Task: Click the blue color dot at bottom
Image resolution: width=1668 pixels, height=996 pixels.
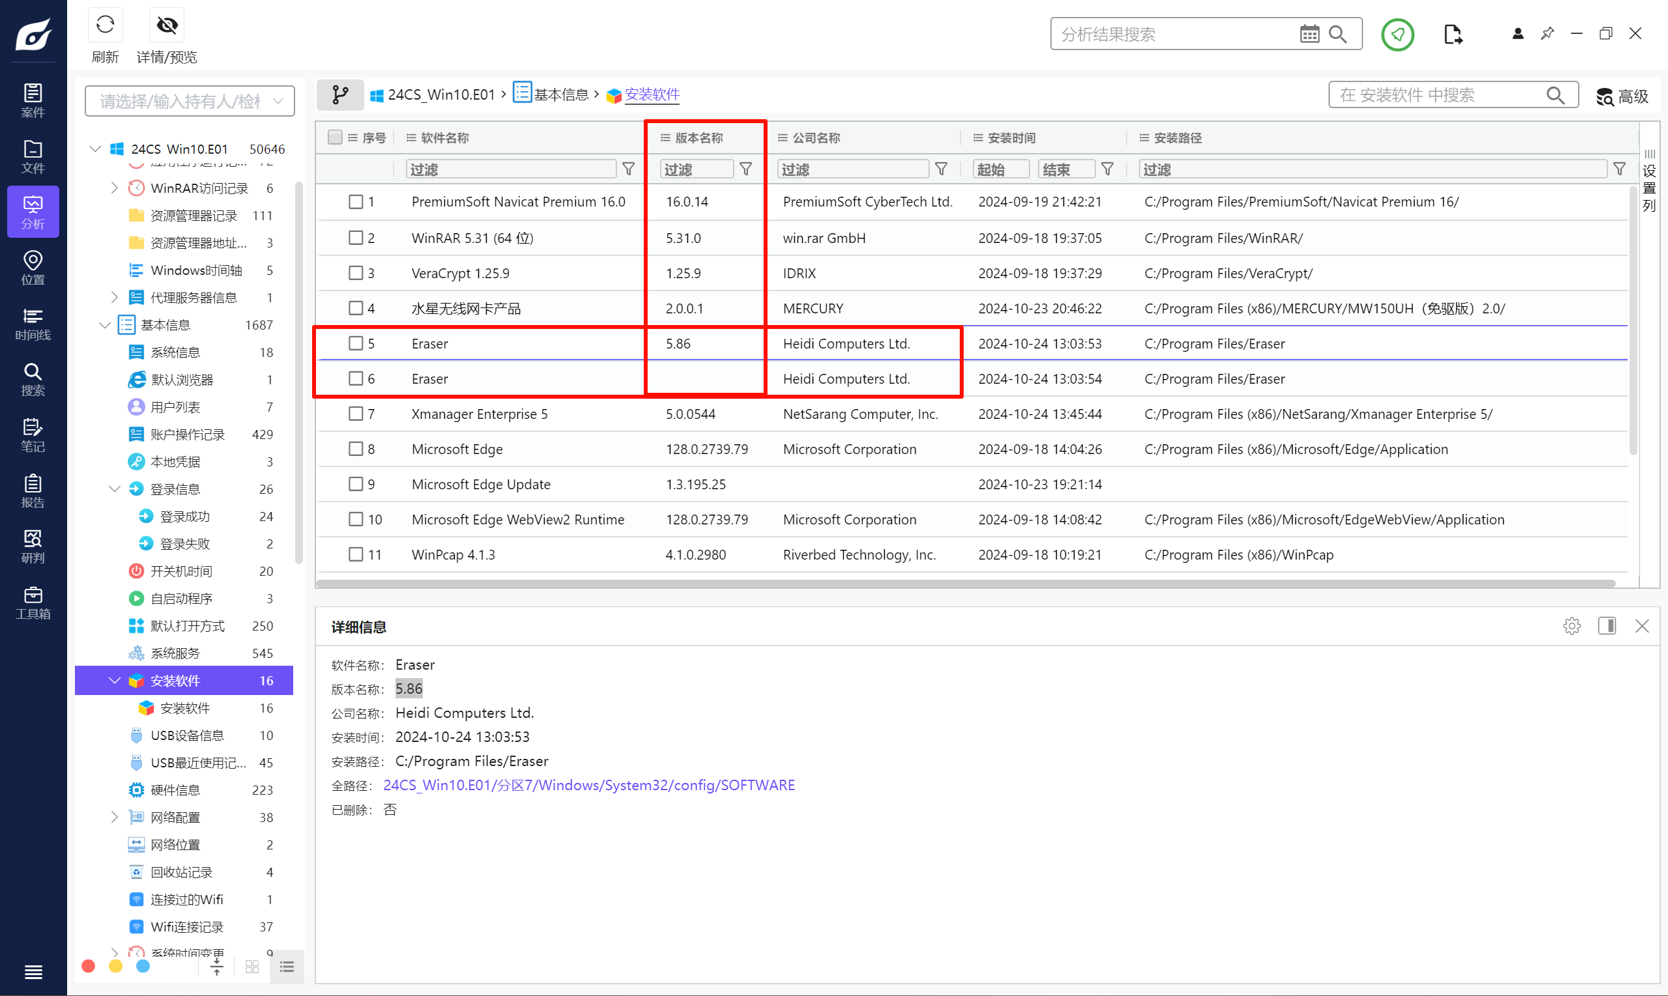Action: [143, 966]
